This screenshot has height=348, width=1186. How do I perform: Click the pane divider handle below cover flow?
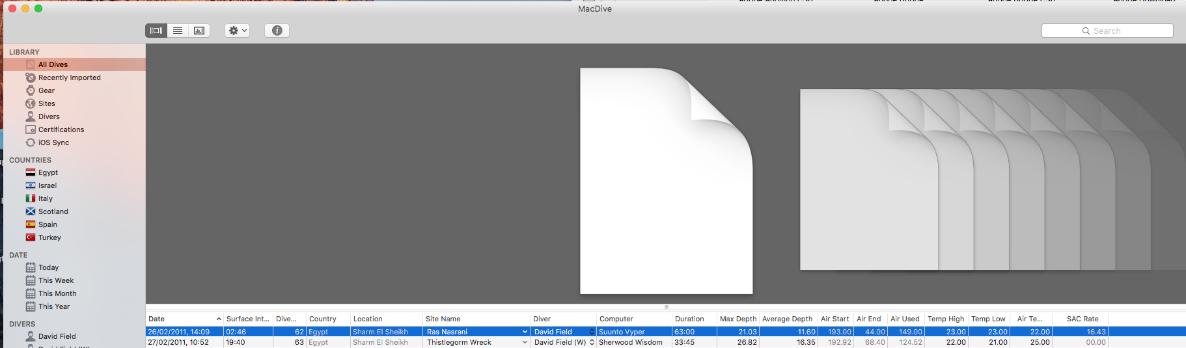coord(666,307)
